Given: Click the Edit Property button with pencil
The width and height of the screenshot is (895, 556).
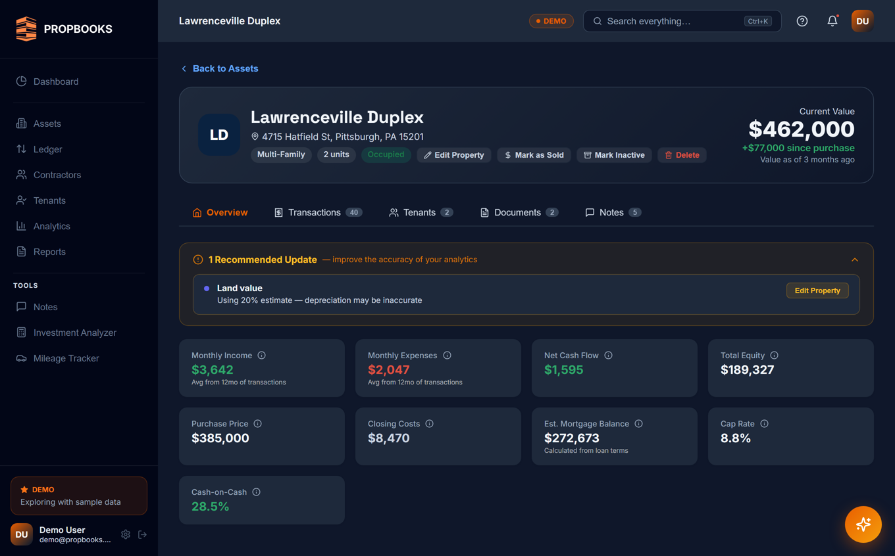Looking at the screenshot, I should [454, 155].
